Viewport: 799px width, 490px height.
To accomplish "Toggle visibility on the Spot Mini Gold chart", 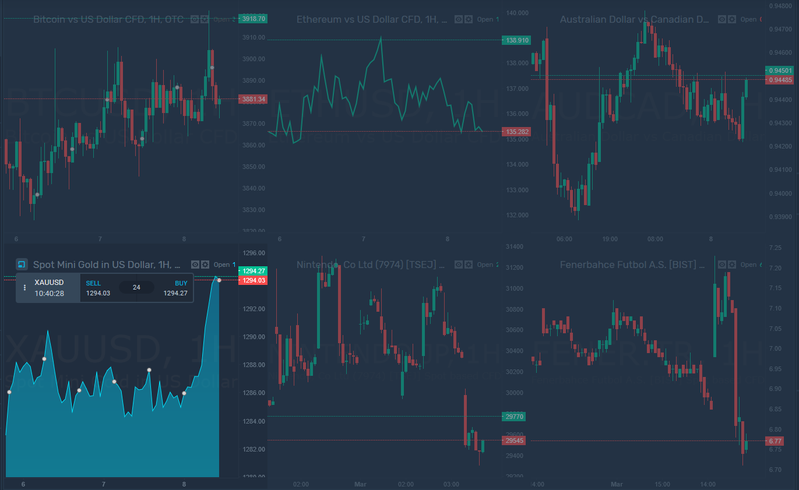I will click(195, 264).
